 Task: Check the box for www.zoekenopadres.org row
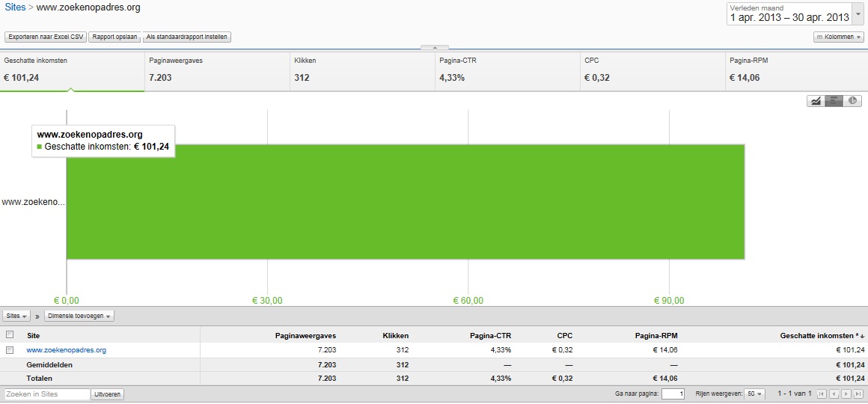(x=10, y=350)
